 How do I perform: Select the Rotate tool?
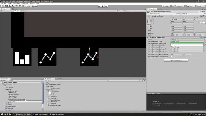click(x=10, y=6)
